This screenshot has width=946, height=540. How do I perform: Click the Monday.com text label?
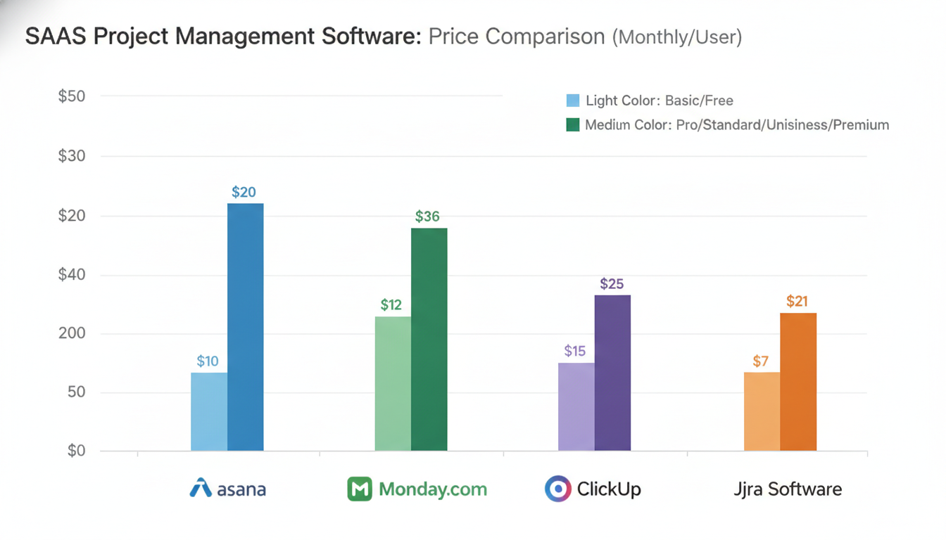point(433,489)
